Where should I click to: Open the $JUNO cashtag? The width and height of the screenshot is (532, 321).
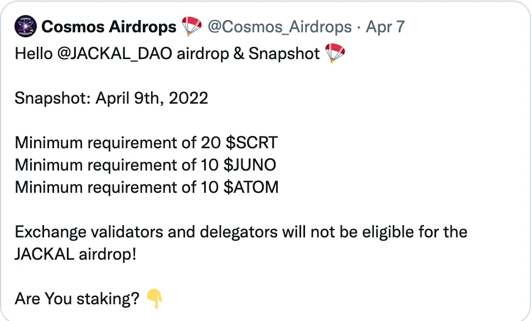(x=250, y=165)
